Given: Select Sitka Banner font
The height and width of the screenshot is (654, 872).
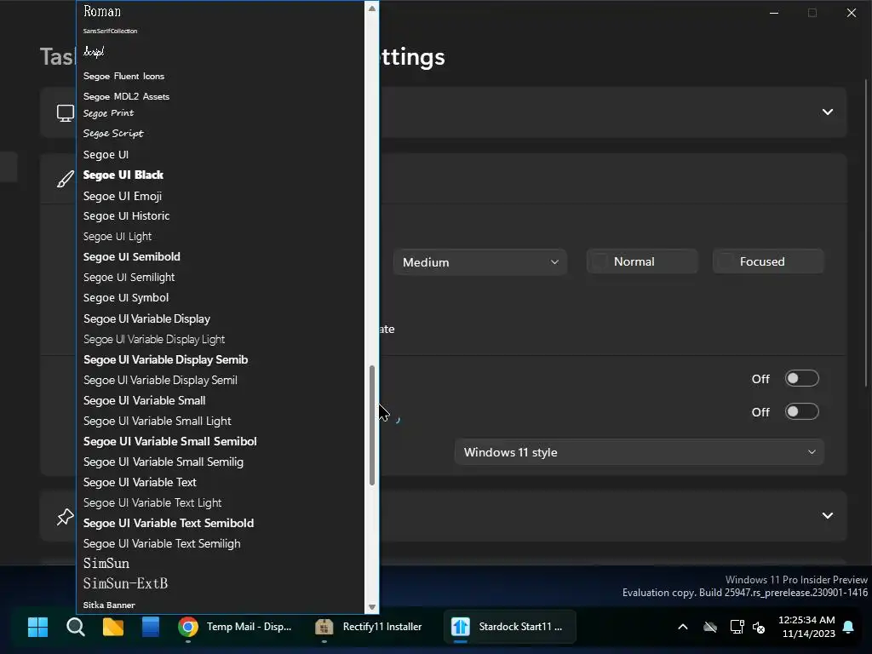Looking at the screenshot, I should click(221, 605).
